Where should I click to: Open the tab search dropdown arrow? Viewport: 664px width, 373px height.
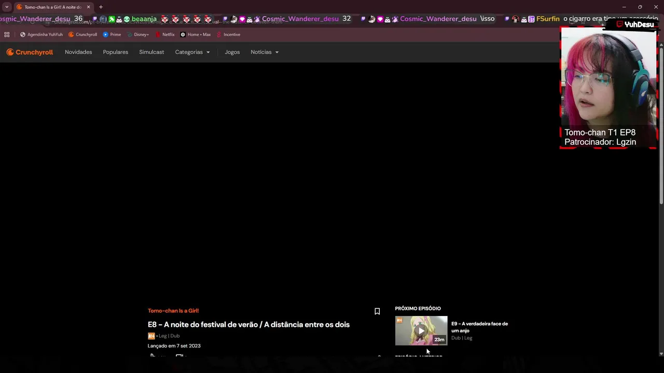7,7
